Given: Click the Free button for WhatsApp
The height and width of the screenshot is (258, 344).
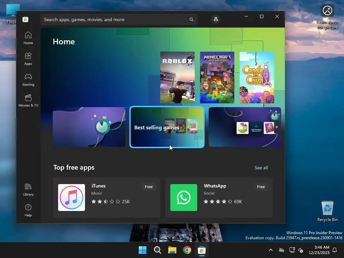Looking at the screenshot, I should pos(261,187).
